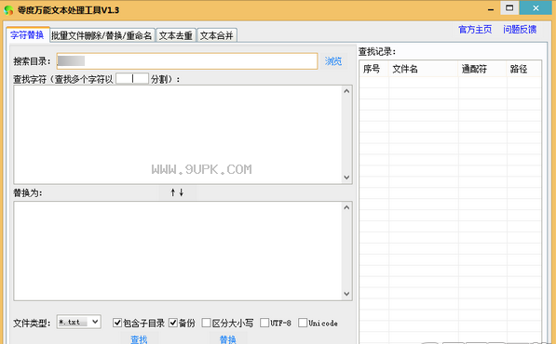This screenshot has width=556, height=344.
Task: Click up arrow of find-text scrollbar
Action: tap(346, 91)
